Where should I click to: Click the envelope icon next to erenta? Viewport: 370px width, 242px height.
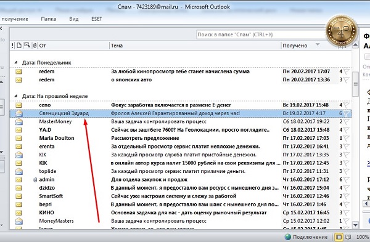tap(18, 147)
